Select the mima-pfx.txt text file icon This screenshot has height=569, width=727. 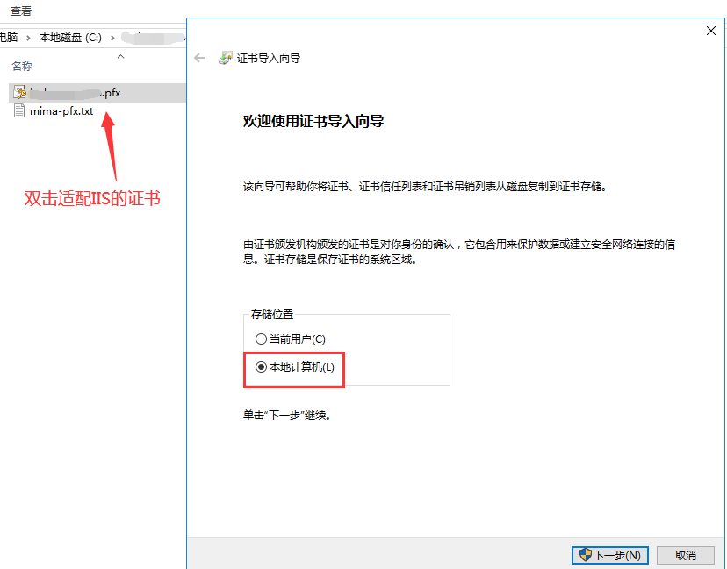coord(19,111)
